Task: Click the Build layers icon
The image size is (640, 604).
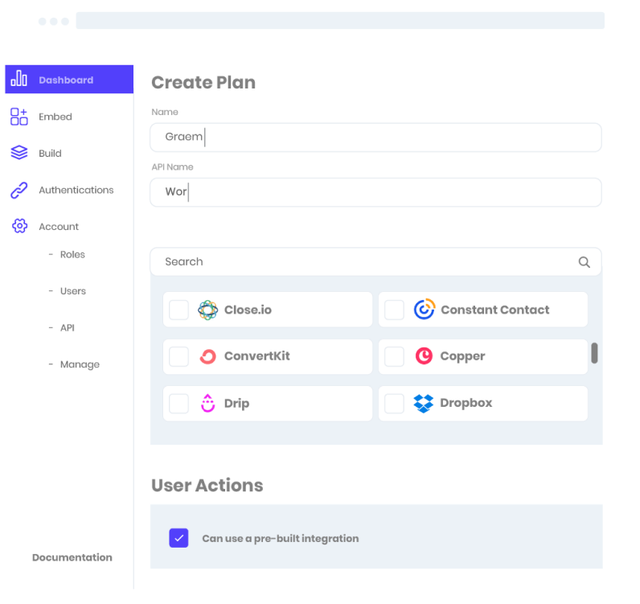Action: coord(18,153)
